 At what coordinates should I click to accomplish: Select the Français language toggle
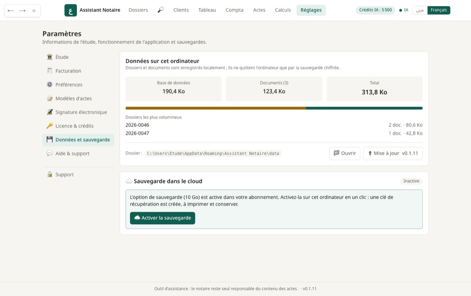tap(439, 10)
